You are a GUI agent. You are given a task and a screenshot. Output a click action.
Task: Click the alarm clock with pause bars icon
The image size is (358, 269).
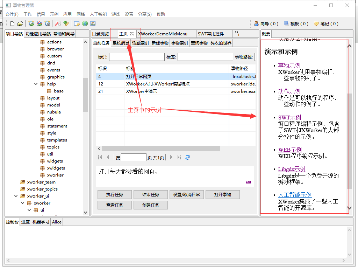47,23
